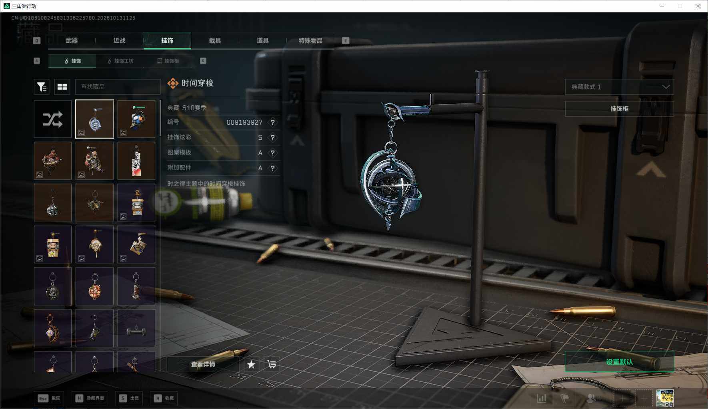Click the 挂饰柜 button under the dropdown
The width and height of the screenshot is (708, 409).
(619, 109)
